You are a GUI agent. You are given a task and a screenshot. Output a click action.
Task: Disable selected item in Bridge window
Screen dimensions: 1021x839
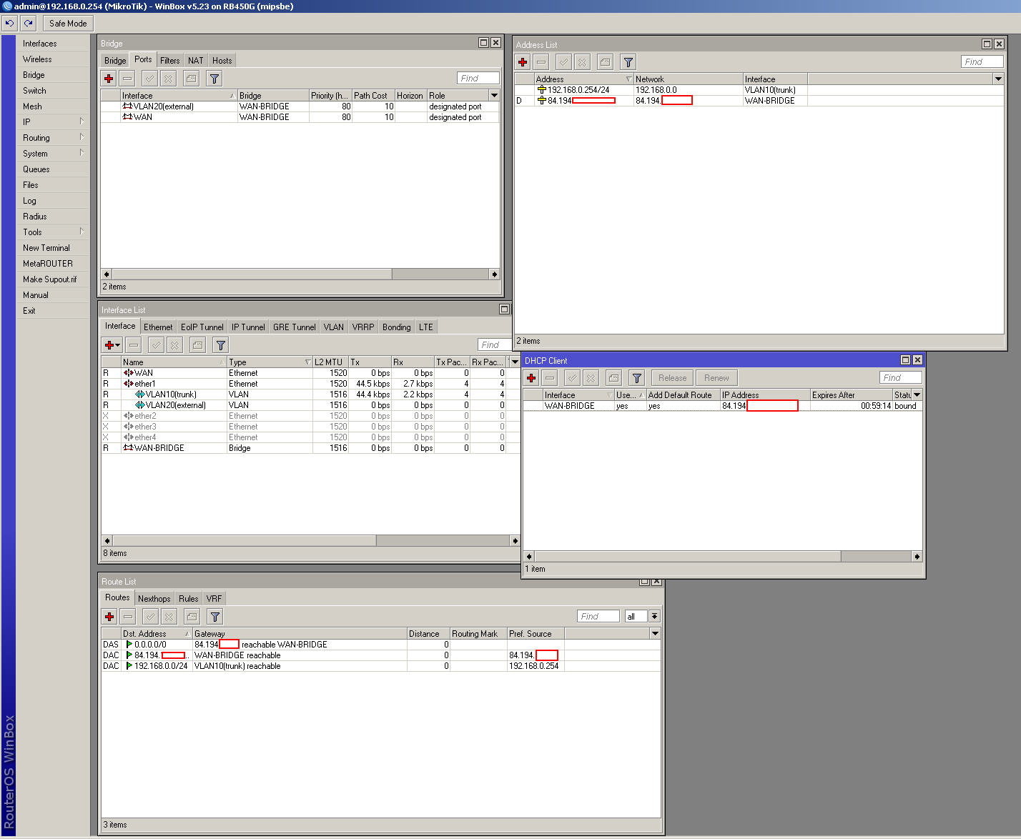pos(168,79)
